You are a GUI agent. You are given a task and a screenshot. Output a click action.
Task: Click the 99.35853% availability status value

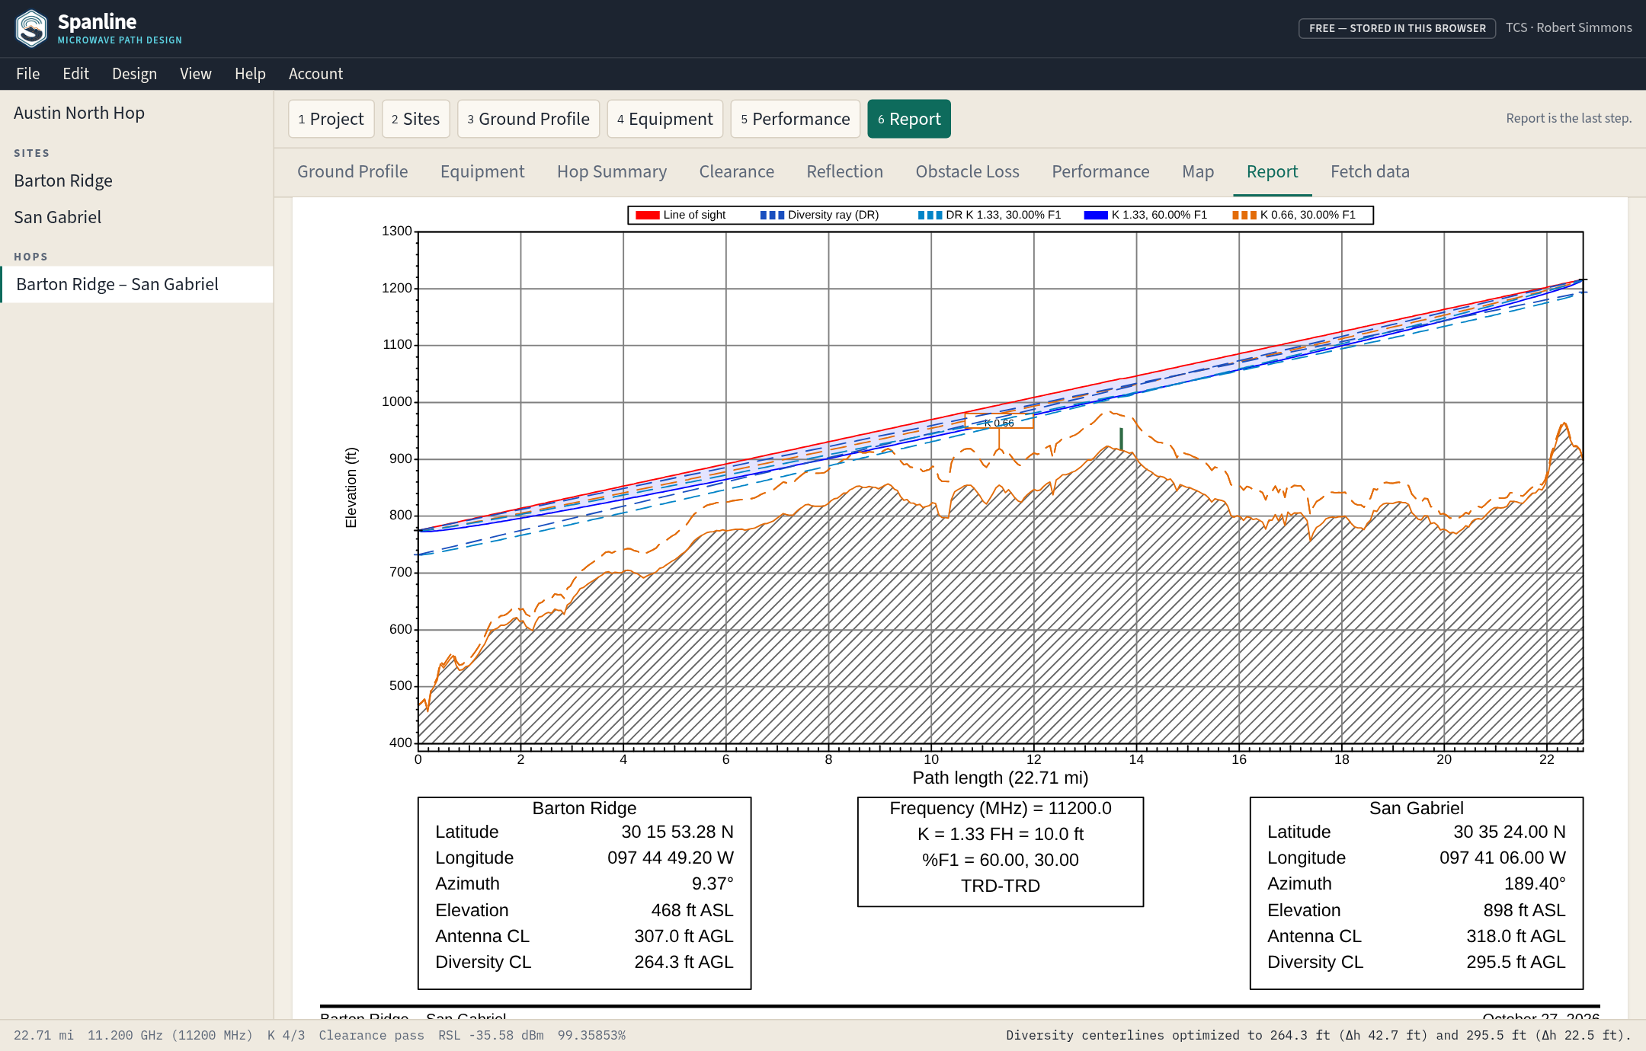pos(591,1036)
